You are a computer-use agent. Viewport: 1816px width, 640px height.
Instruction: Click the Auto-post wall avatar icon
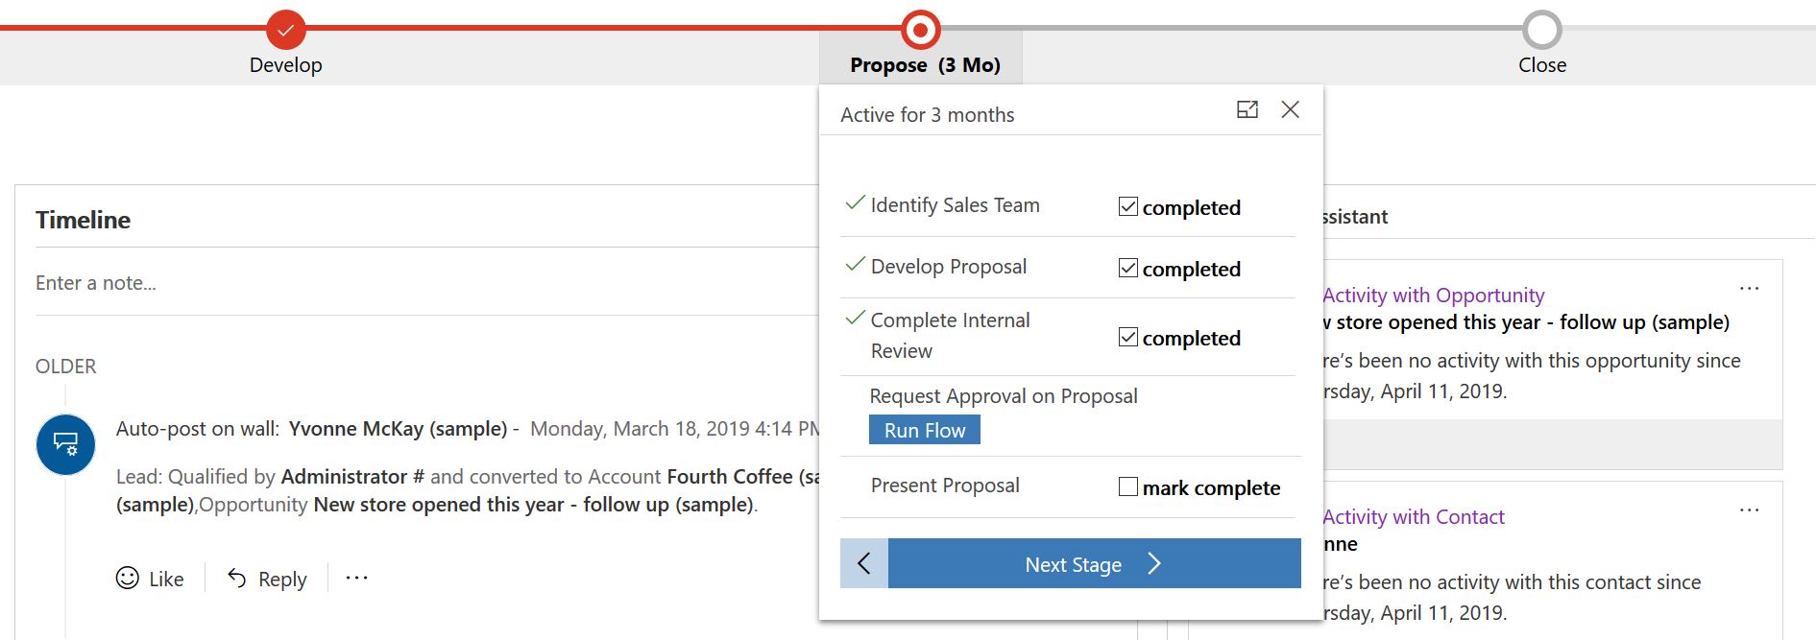tap(65, 444)
